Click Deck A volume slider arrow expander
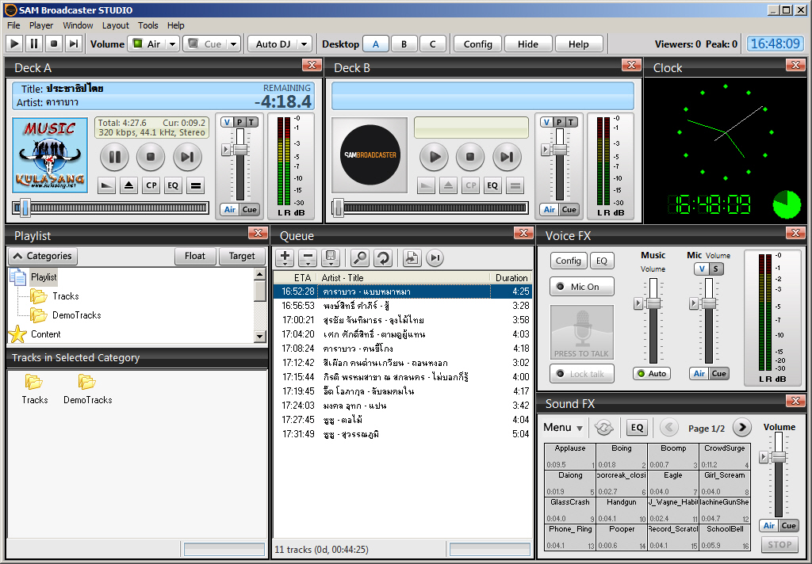This screenshot has height=564, width=812. click(x=226, y=150)
